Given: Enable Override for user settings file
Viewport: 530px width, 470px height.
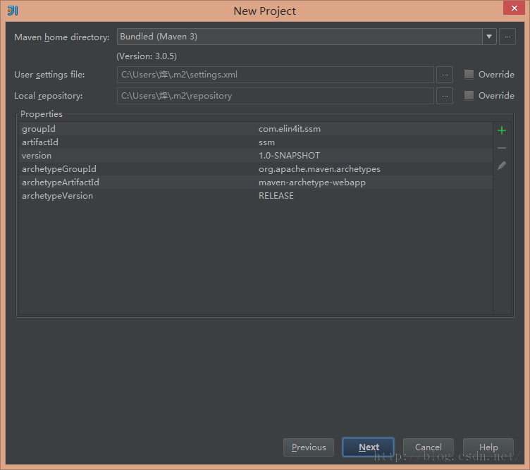Looking at the screenshot, I should tap(469, 75).
